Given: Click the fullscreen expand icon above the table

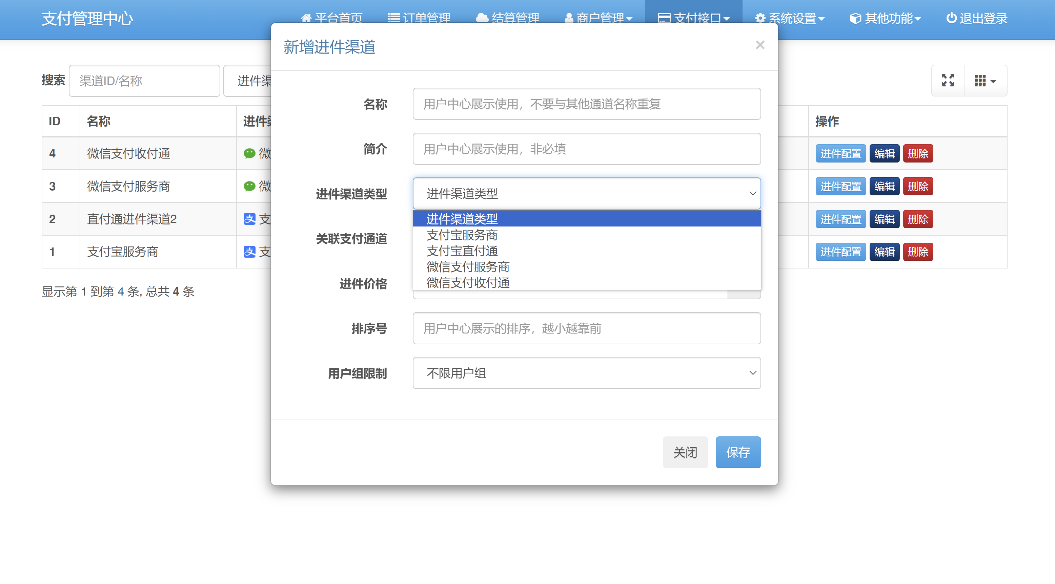Looking at the screenshot, I should (x=948, y=81).
